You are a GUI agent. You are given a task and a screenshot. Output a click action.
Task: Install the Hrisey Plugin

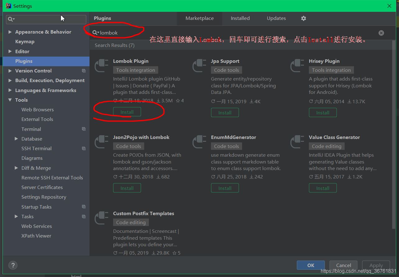click(x=323, y=113)
